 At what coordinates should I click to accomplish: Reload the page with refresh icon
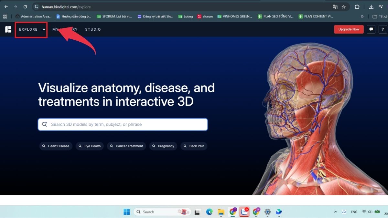pyautogui.click(x=25, y=7)
